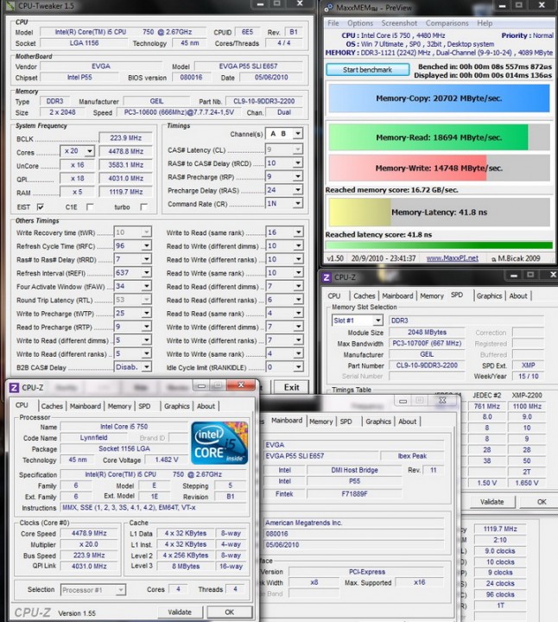Enable the C1E checkbox

click(x=90, y=206)
